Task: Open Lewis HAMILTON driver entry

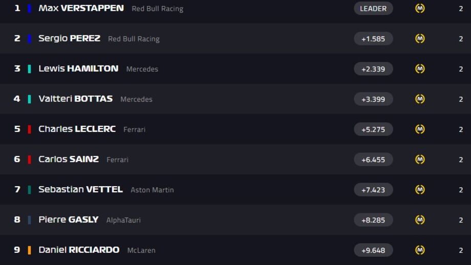Action: pos(78,69)
